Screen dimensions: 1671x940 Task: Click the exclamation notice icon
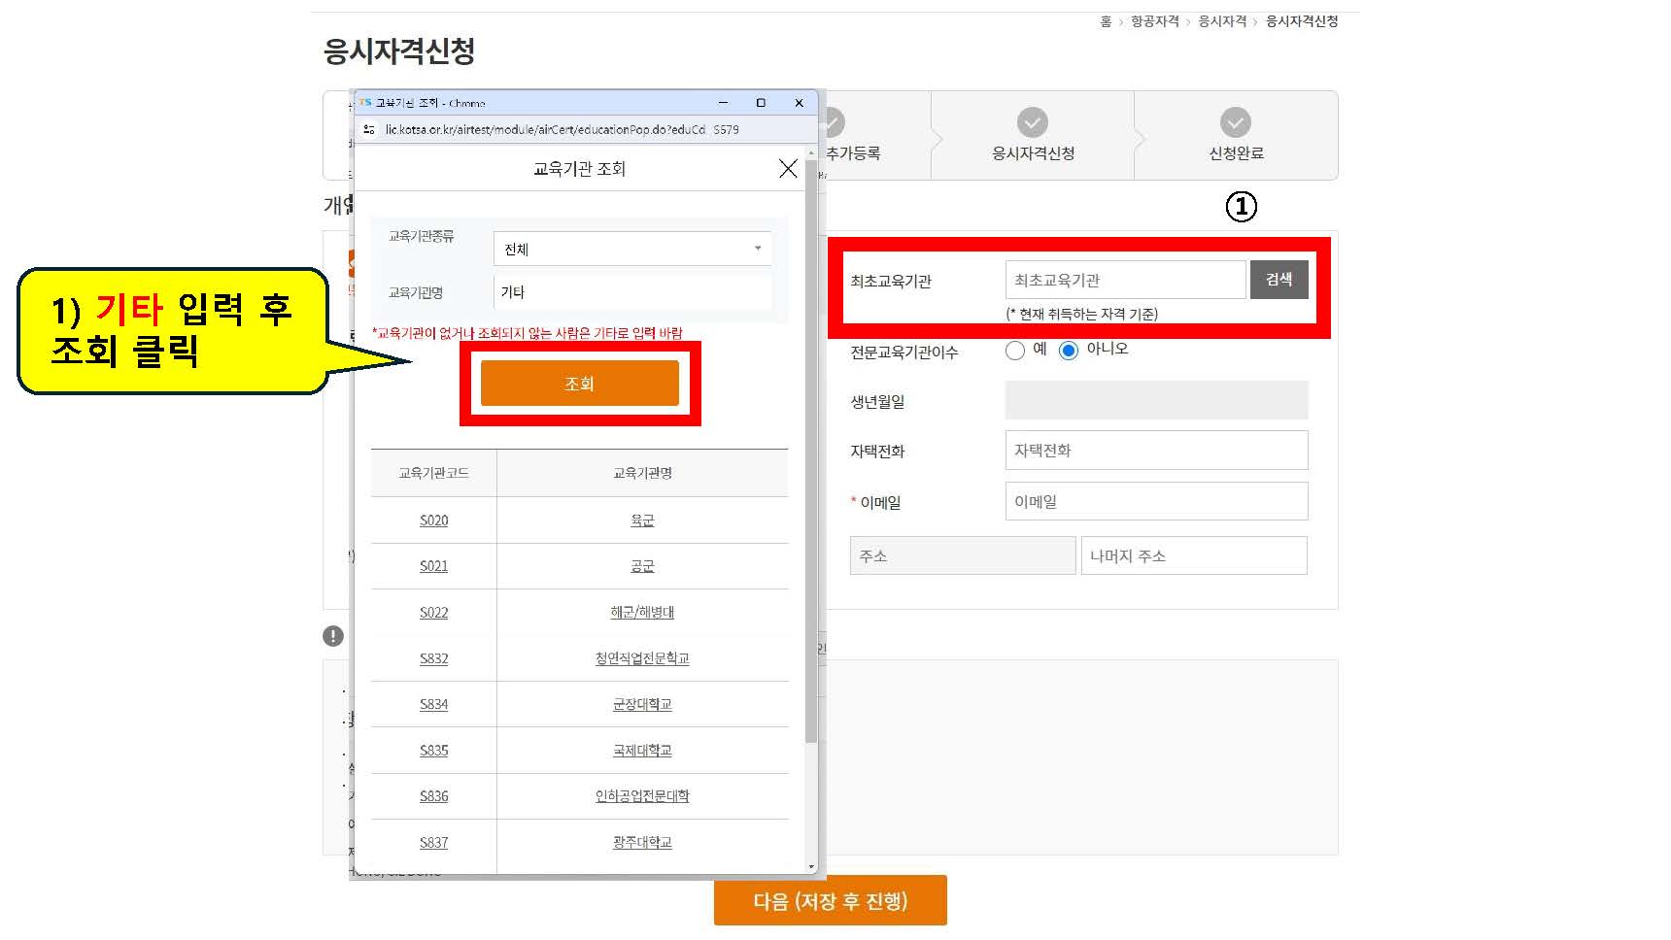[333, 636]
